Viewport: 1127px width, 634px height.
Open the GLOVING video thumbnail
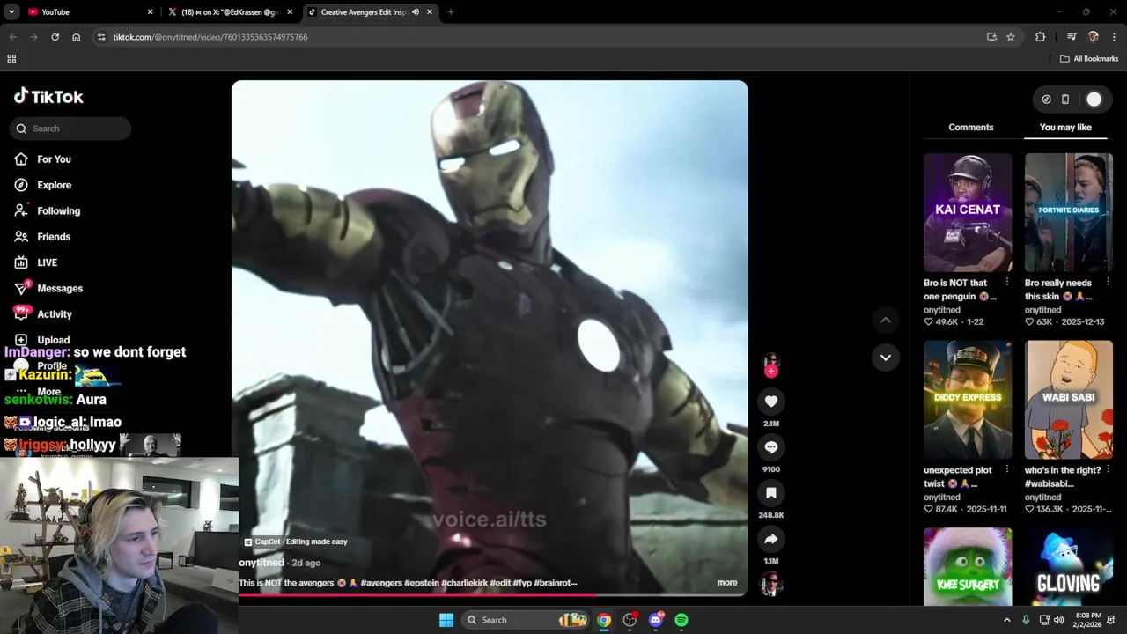pyautogui.click(x=1068, y=567)
